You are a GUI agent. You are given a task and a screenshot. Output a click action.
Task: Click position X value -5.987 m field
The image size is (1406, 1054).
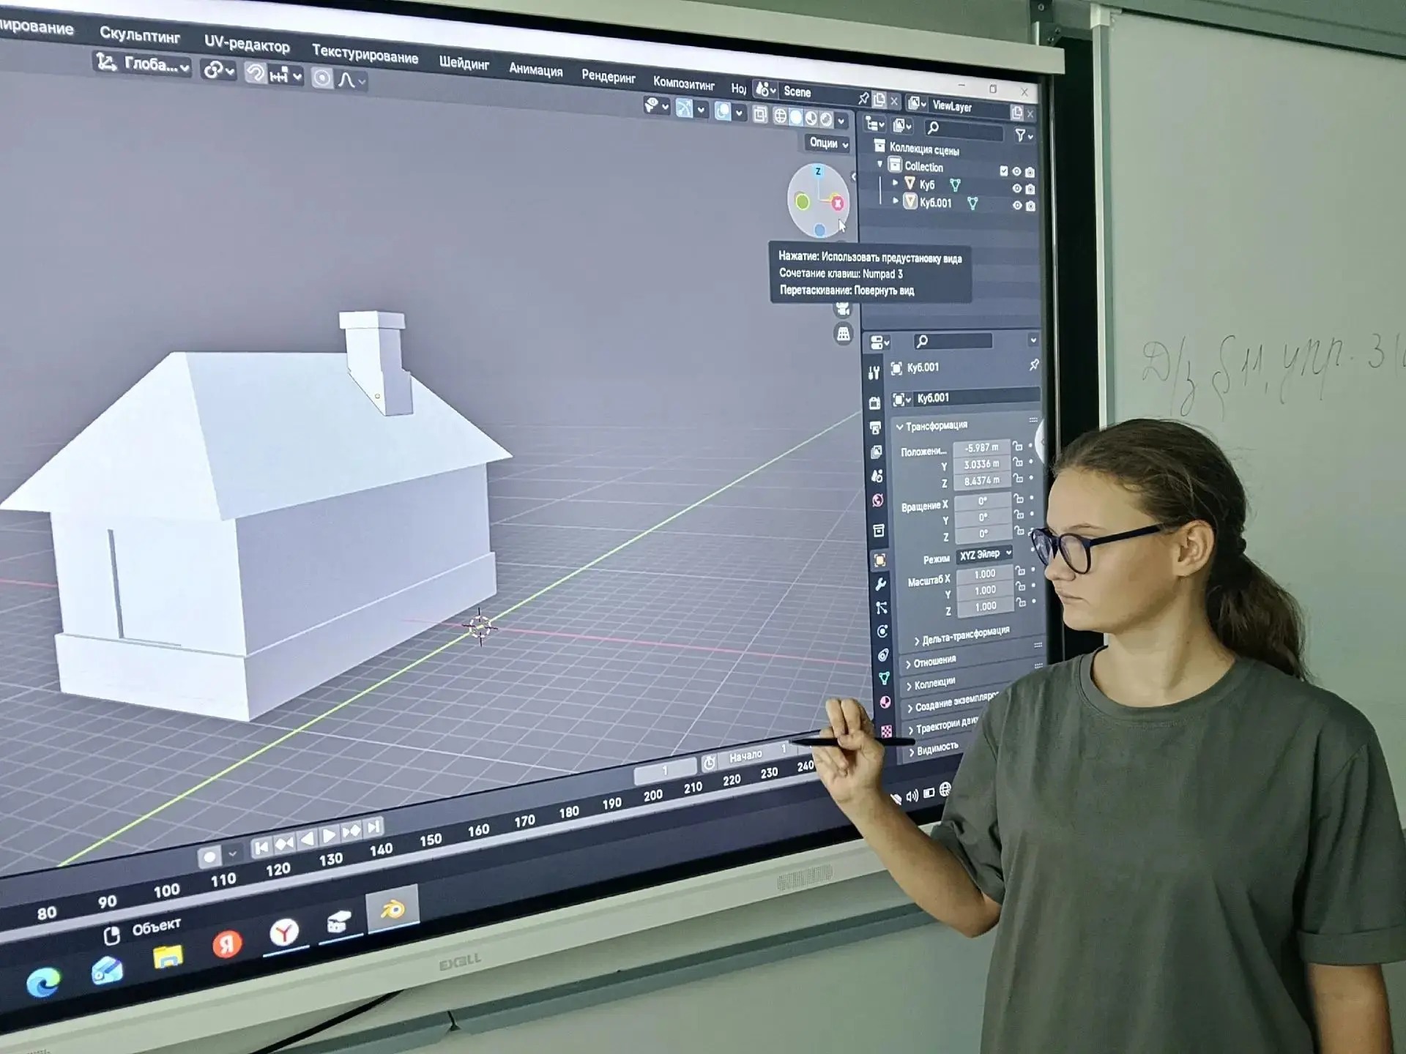(x=981, y=447)
